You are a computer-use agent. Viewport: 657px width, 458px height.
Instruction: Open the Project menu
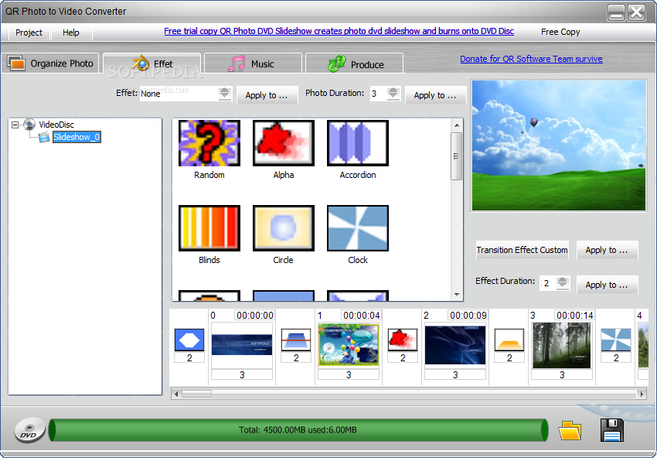(x=29, y=32)
